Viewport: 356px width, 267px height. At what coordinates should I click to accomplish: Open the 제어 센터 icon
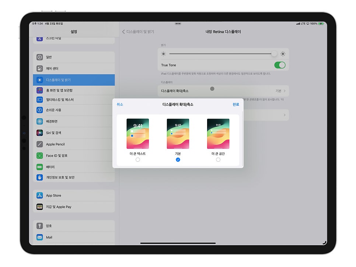[x=39, y=68]
